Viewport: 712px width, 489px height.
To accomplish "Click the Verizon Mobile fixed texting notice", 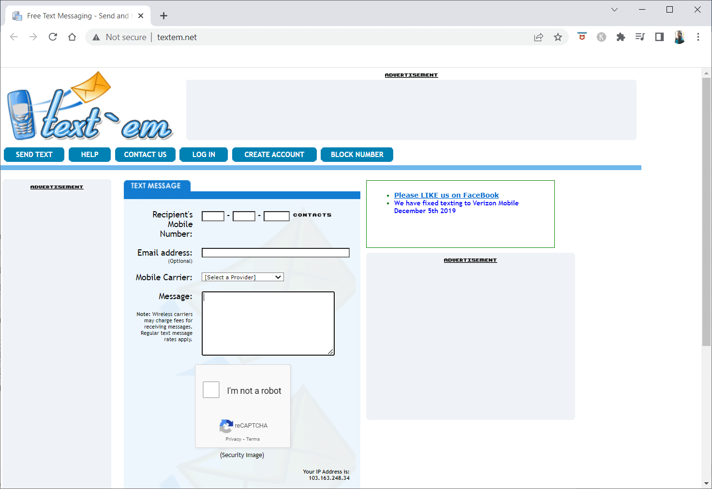I will pos(456,207).
